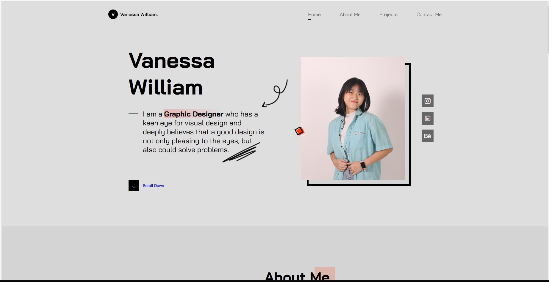Screen dimensions: 549x282
Task: Click the About Me section heading
Action: [x=297, y=276]
